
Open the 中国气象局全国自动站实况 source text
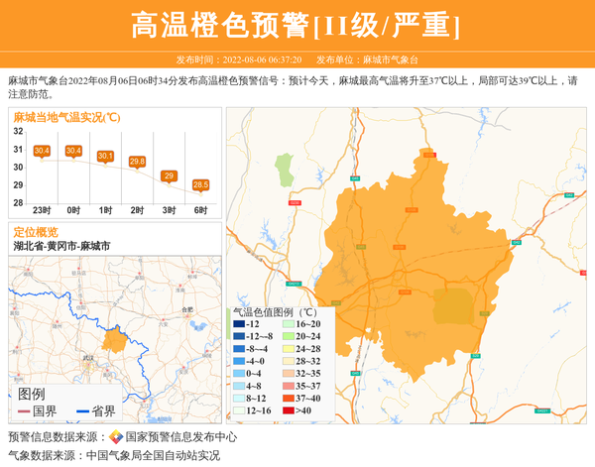tap(153, 456)
